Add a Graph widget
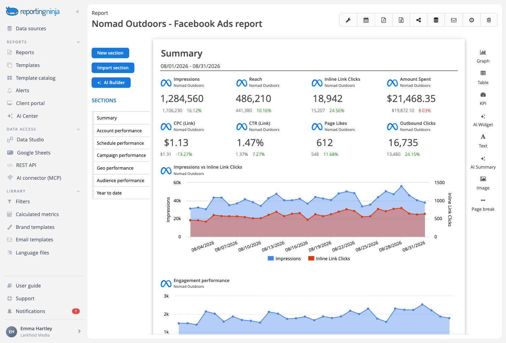This screenshot has height=343, width=506. (x=483, y=57)
